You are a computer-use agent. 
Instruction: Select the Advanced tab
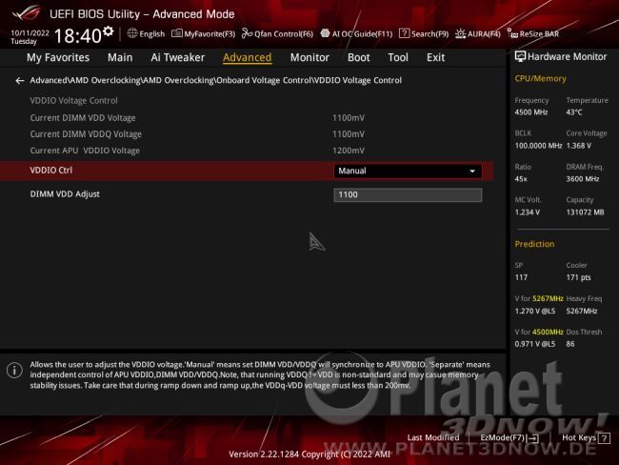click(248, 58)
